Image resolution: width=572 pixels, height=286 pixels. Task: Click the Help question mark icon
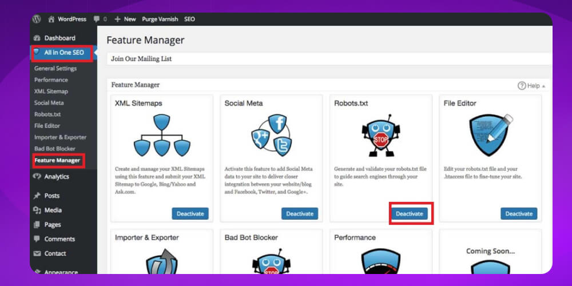point(522,86)
